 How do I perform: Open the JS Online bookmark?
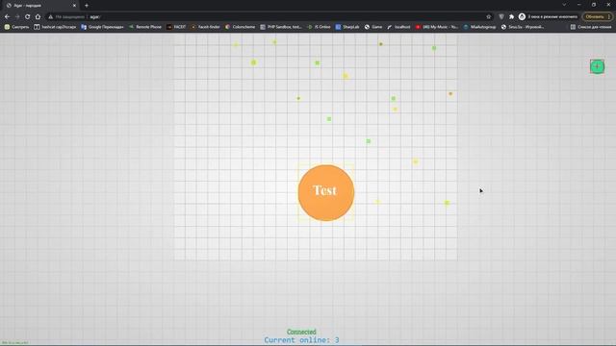pyautogui.click(x=319, y=27)
